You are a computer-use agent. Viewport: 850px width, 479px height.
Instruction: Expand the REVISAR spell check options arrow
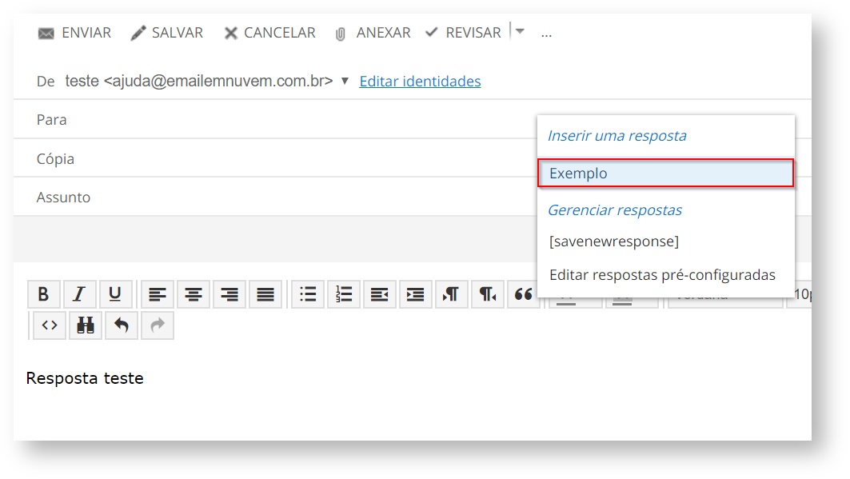(520, 32)
